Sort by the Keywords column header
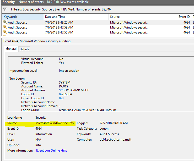This screenshot has height=161, width=194. (x=23, y=17)
